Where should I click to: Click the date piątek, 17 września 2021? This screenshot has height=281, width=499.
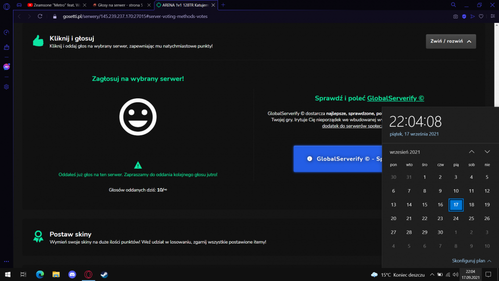(414, 134)
